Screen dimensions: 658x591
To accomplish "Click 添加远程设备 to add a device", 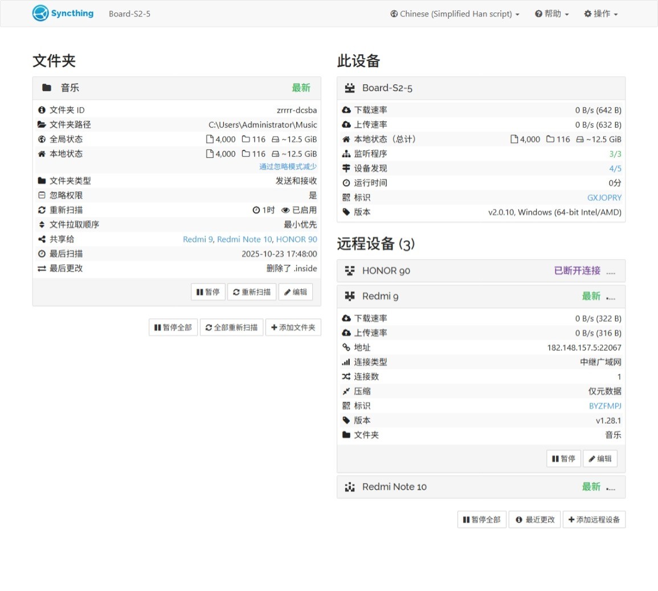I will tap(594, 520).
